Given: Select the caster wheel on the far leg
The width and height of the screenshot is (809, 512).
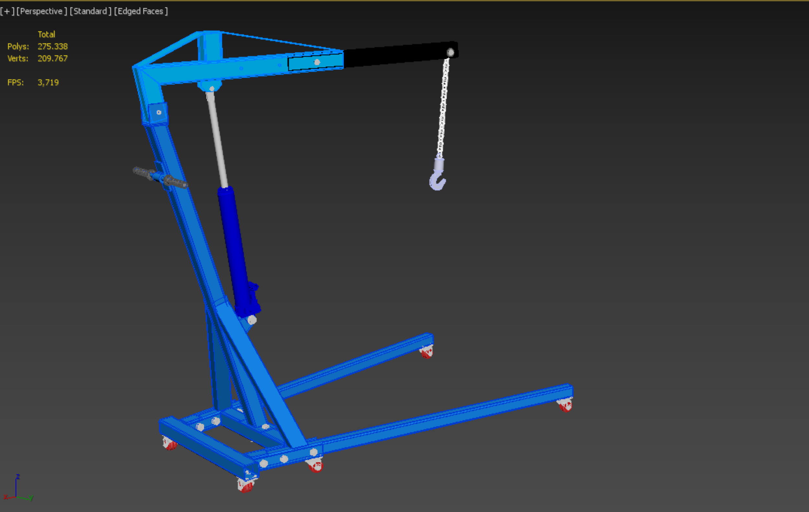Looking at the screenshot, I should click(x=427, y=352).
